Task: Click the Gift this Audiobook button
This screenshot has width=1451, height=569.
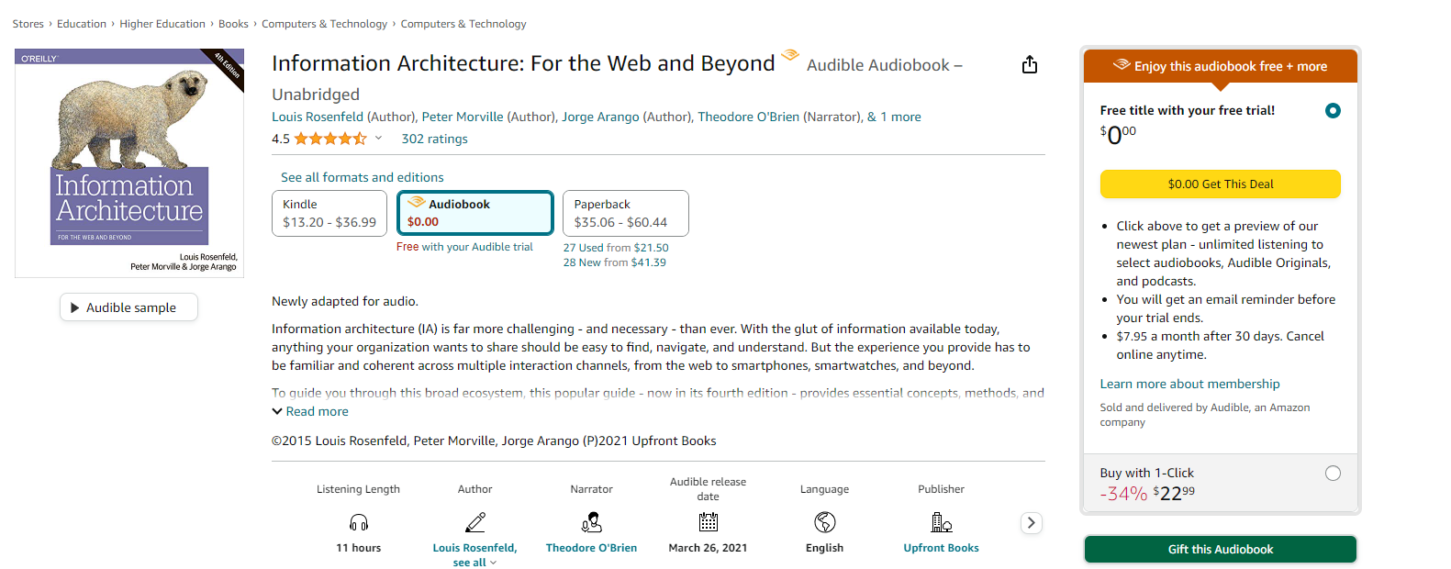Action: [x=1220, y=549]
